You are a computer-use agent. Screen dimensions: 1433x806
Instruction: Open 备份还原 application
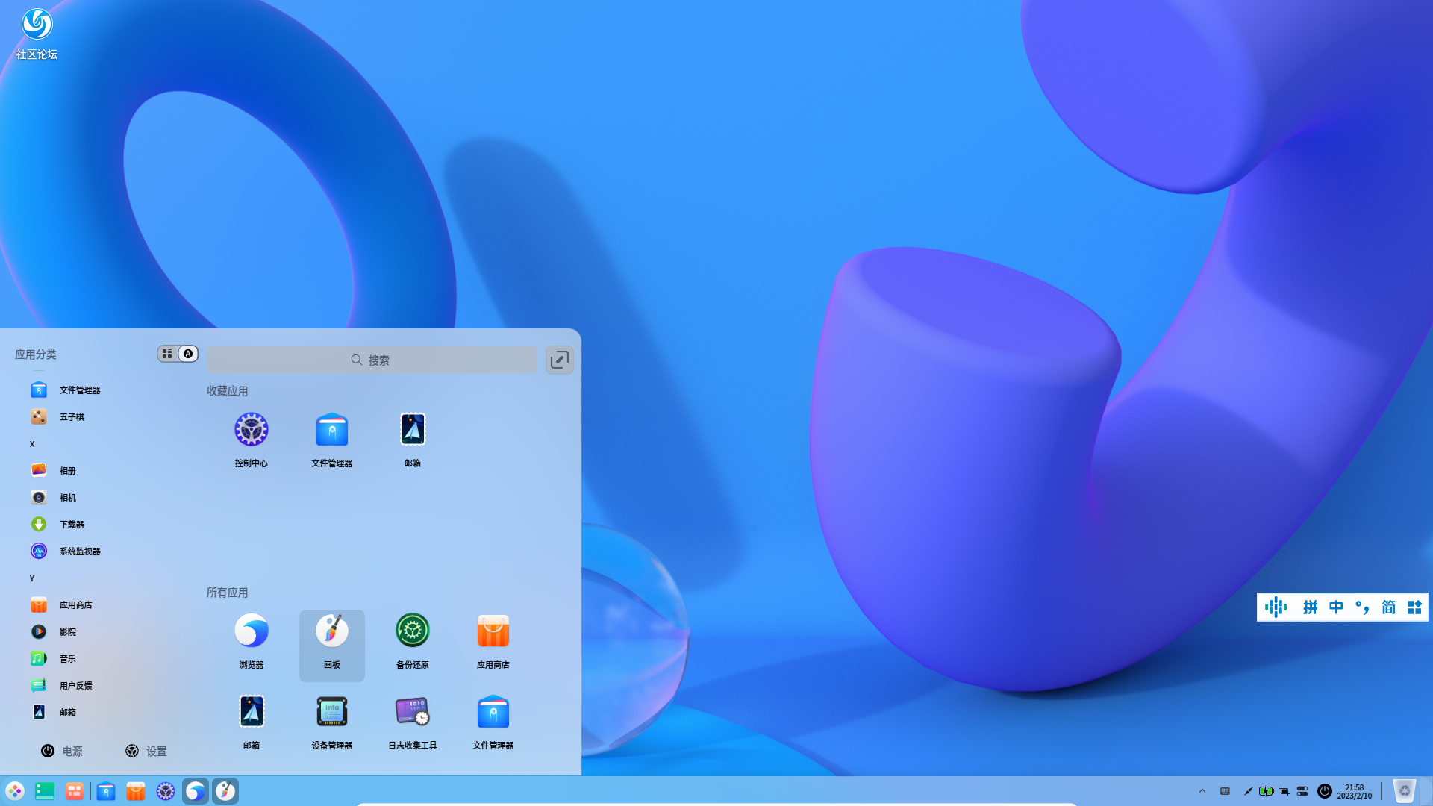coord(412,632)
